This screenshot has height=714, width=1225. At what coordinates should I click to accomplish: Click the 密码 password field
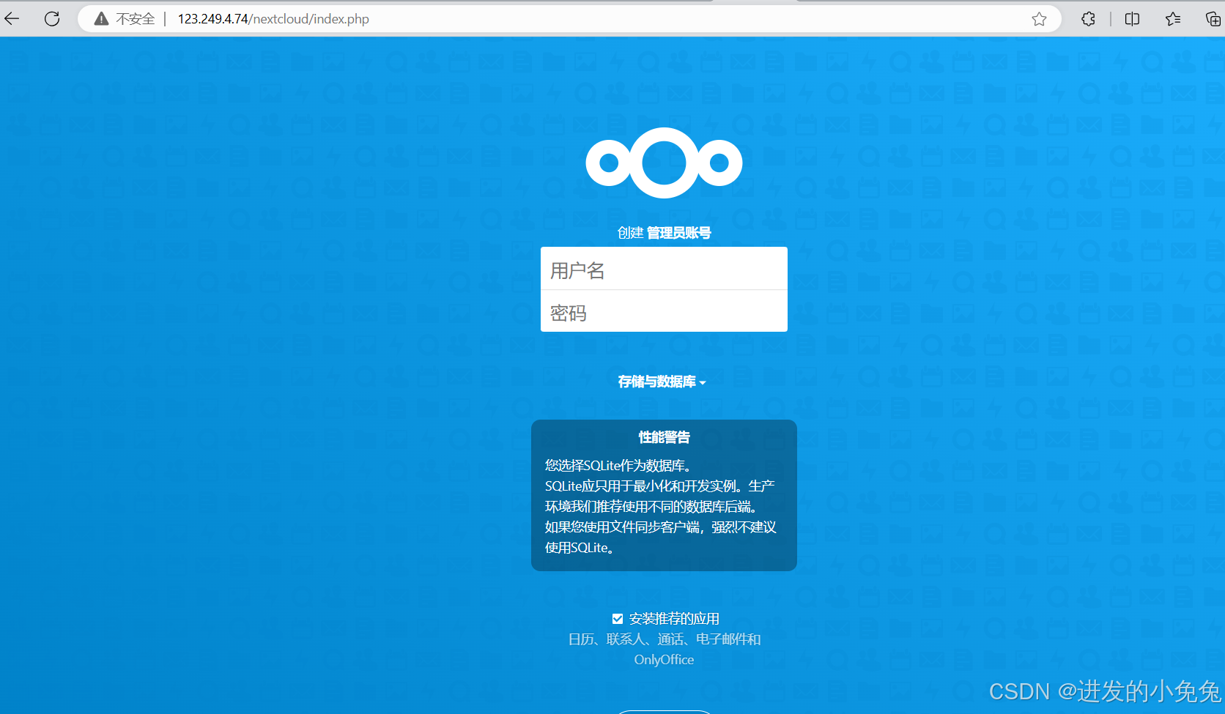point(664,311)
